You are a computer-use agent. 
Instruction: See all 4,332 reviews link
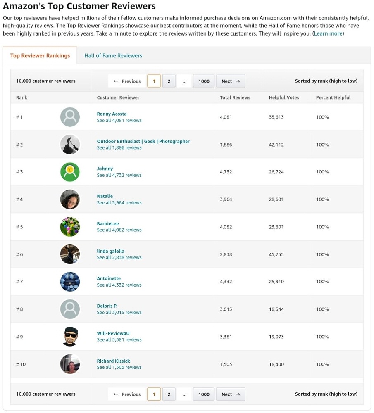(119, 285)
